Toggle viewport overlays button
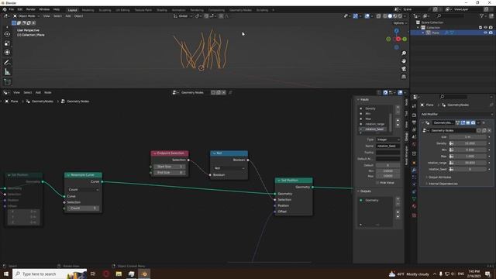The image size is (496, 279). tap(367, 16)
